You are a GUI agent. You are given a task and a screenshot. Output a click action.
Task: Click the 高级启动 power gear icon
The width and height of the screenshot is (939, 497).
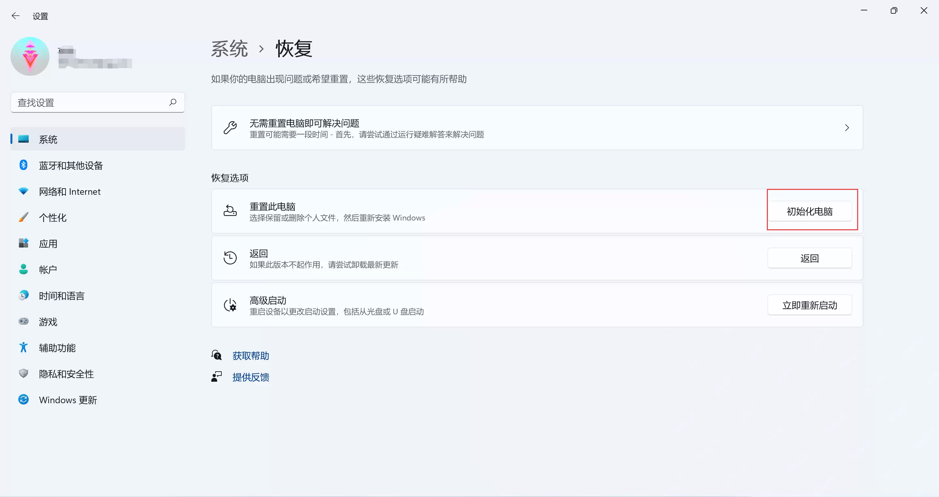[231, 305]
